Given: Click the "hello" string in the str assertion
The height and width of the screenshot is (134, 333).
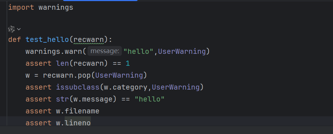Looking at the screenshot, I should (150, 99).
